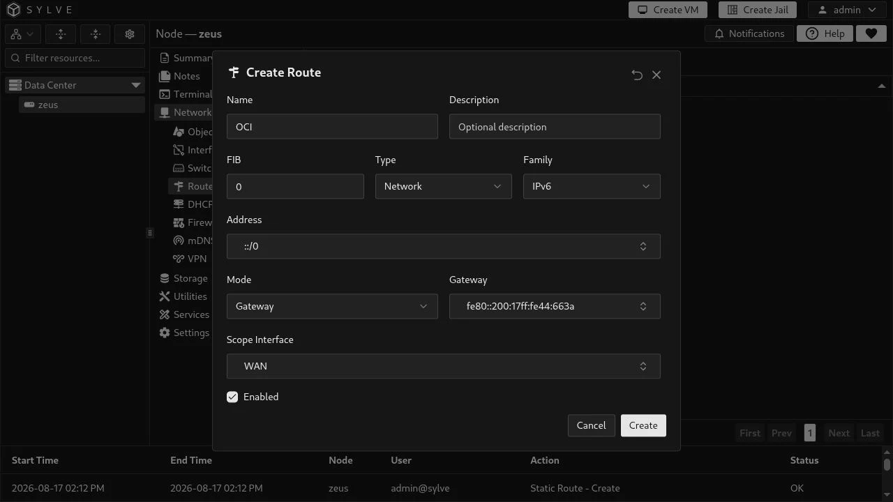Screen dimensions: 893x502
Task: Click the Utilities tools icon
Action: tap(165, 296)
